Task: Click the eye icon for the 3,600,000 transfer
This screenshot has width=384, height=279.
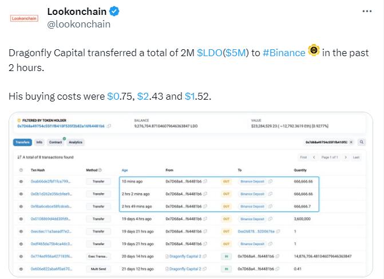Action: [x=21, y=218]
